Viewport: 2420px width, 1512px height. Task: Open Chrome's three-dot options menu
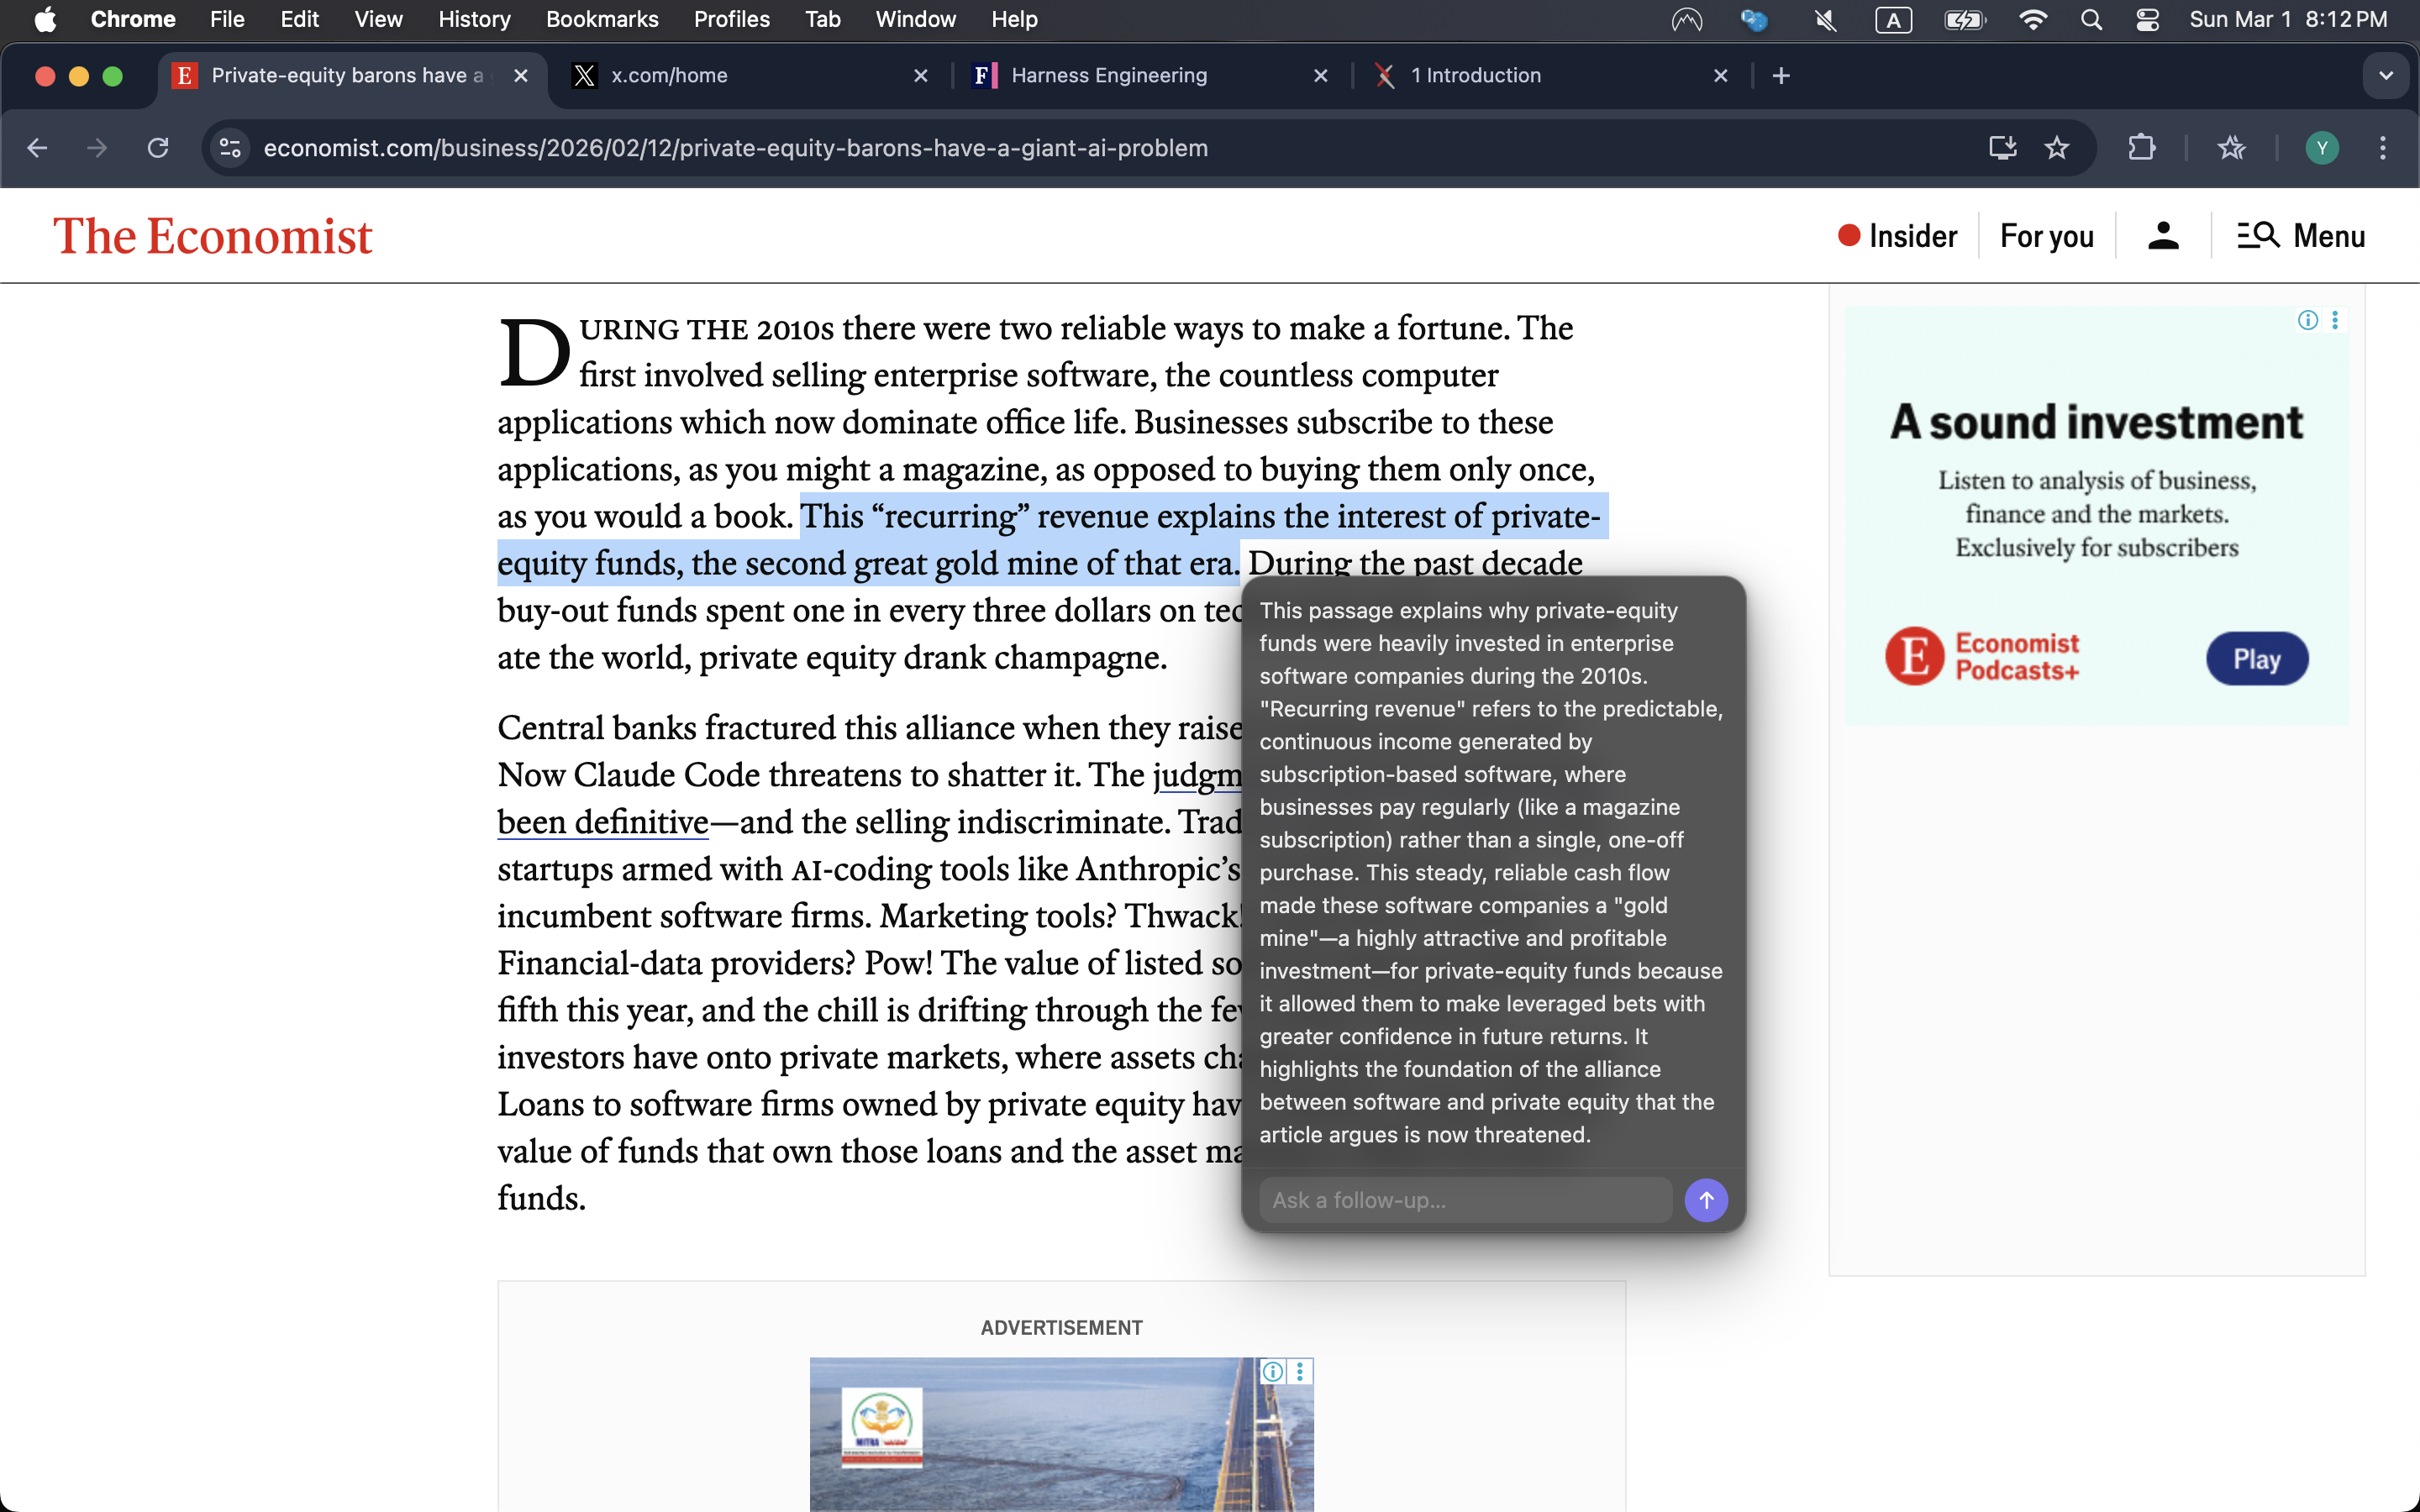point(2384,148)
